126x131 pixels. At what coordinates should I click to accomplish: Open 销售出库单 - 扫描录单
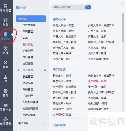pyautogui.click(x=101, y=76)
